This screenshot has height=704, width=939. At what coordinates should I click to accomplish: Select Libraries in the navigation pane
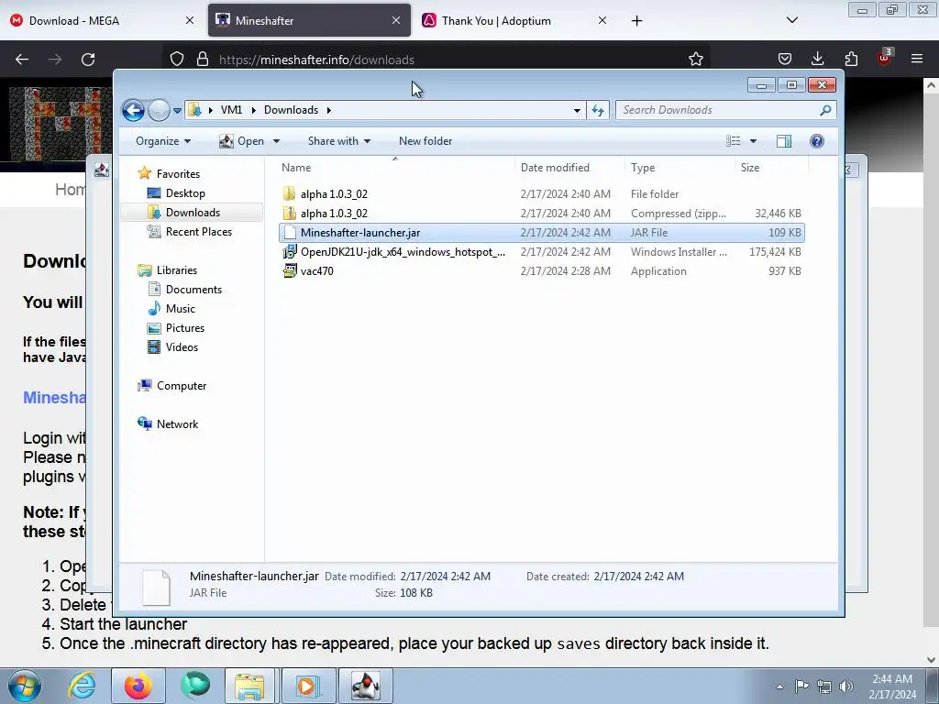point(177,270)
